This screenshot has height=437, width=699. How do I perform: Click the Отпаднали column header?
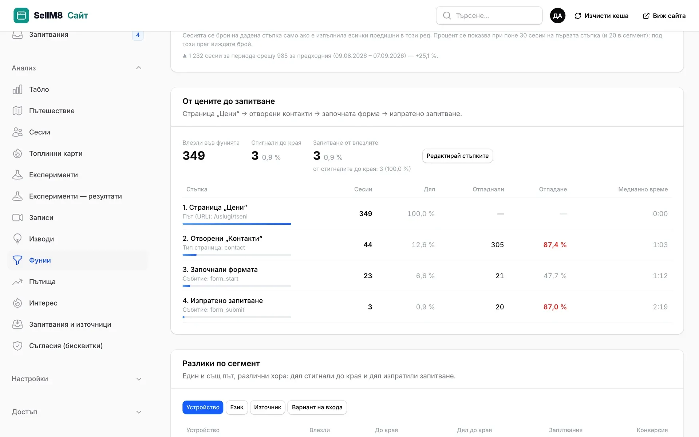(x=488, y=189)
